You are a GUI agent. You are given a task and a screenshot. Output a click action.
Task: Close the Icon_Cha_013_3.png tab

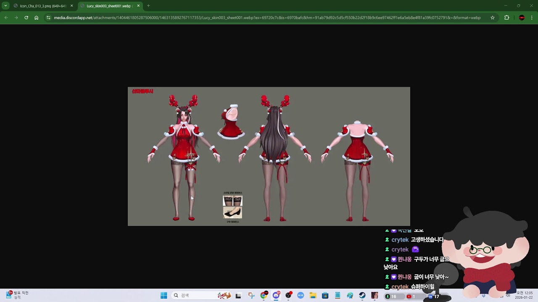click(72, 6)
